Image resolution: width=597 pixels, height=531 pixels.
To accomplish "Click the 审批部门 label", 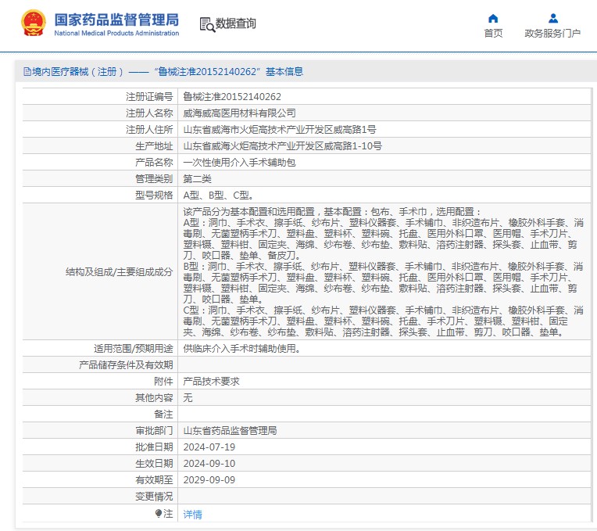I will (154, 430).
